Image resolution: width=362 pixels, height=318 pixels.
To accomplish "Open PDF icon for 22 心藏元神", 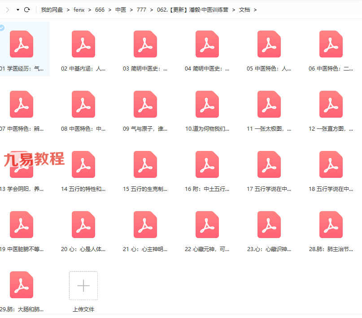I will point(207,225).
